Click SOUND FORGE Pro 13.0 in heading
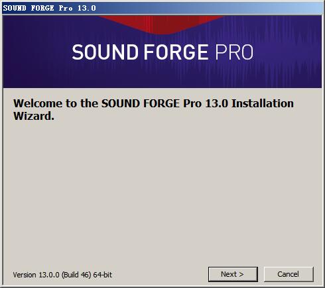The height and width of the screenshot is (288, 325). coord(164,103)
